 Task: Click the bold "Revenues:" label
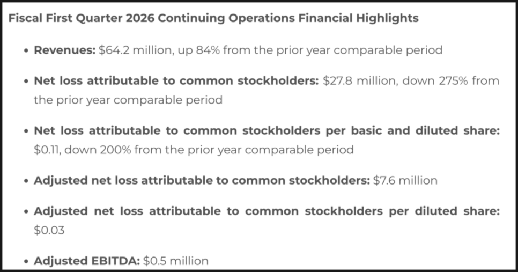coord(64,50)
